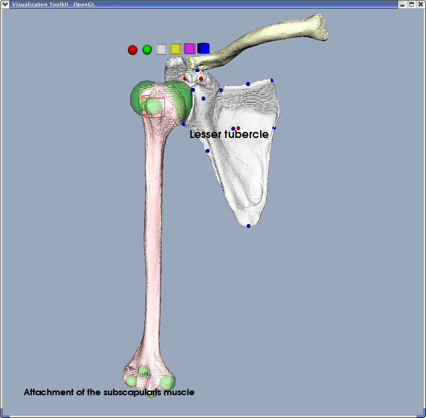Image resolution: width=426 pixels, height=418 pixels.
Task: Select the gray cube icon
Action: [x=161, y=49]
